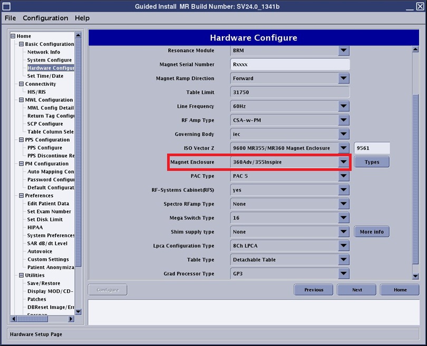The width and height of the screenshot is (427, 346).
Task: Click the sidebar scroll-down arrow
Action: (x=78, y=311)
